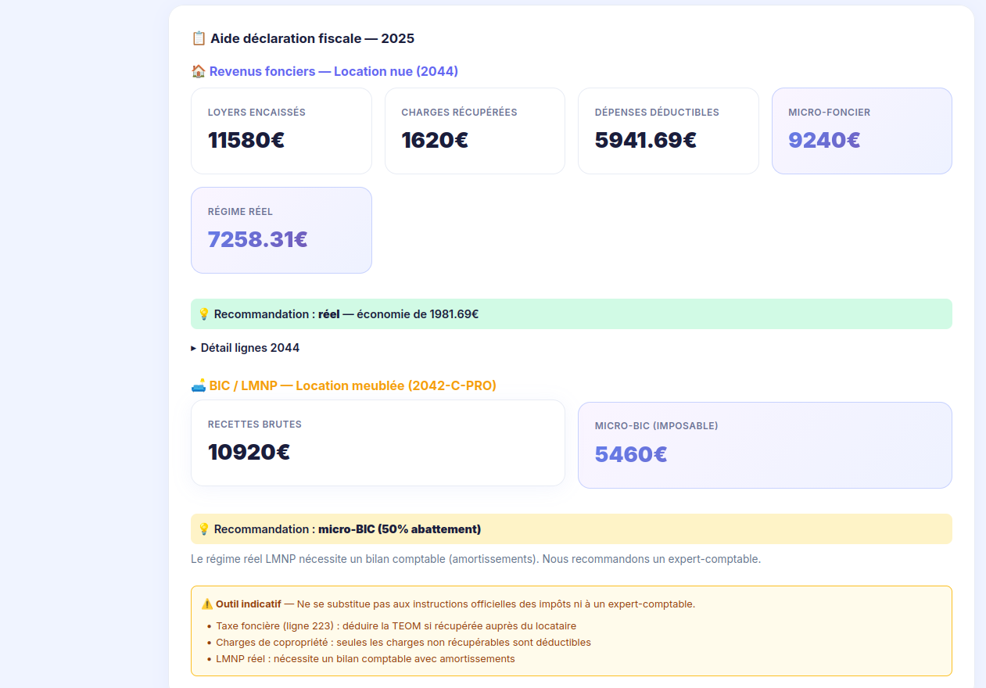986x688 pixels.
Task: Expand the Détail lignes 2044 section
Action: click(245, 348)
